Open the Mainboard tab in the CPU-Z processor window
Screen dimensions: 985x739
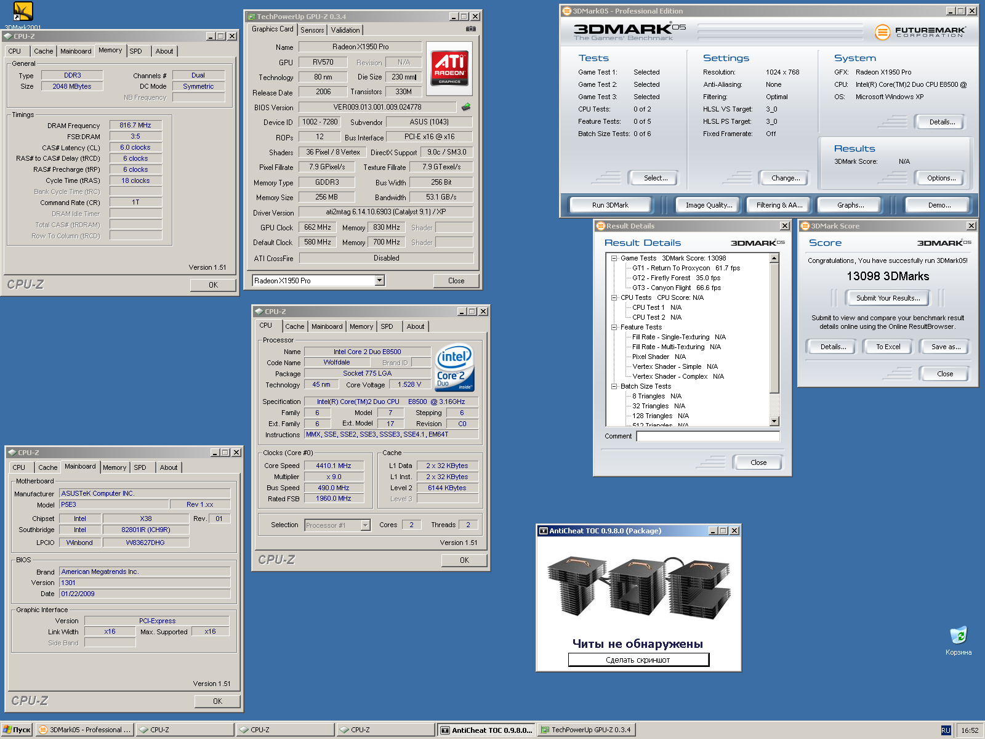click(x=327, y=327)
